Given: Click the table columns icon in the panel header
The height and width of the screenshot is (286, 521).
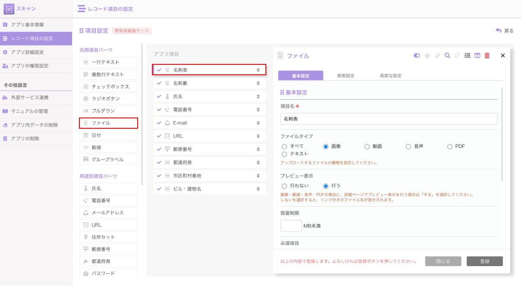Looking at the screenshot, I should click(478, 56).
